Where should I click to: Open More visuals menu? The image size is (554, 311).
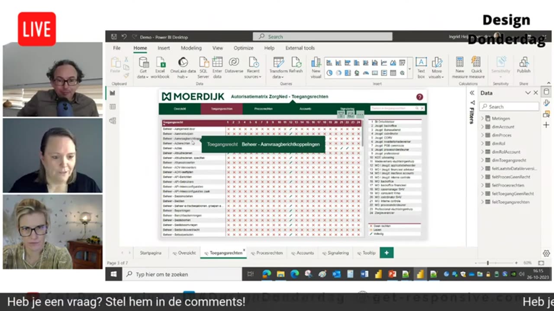[x=437, y=68]
